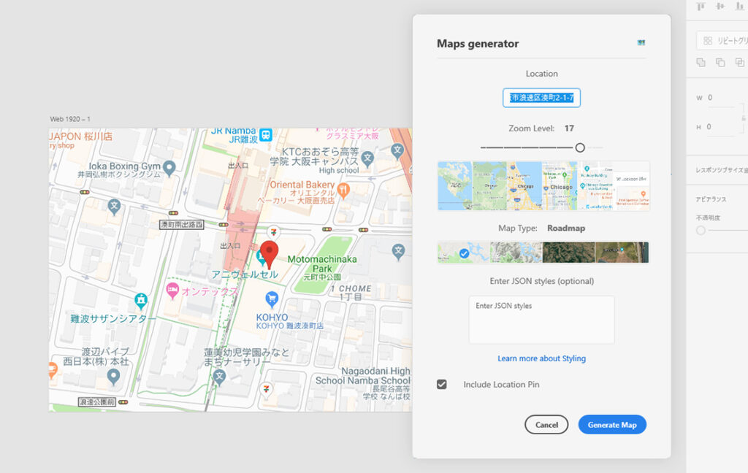The height and width of the screenshot is (473, 748).
Task: Select the world-level zoom thumbnail
Action: coord(454,186)
